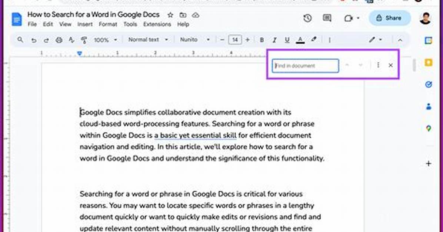Click the search menus magnifier icon
443x232 pixels.
pos(20,40)
